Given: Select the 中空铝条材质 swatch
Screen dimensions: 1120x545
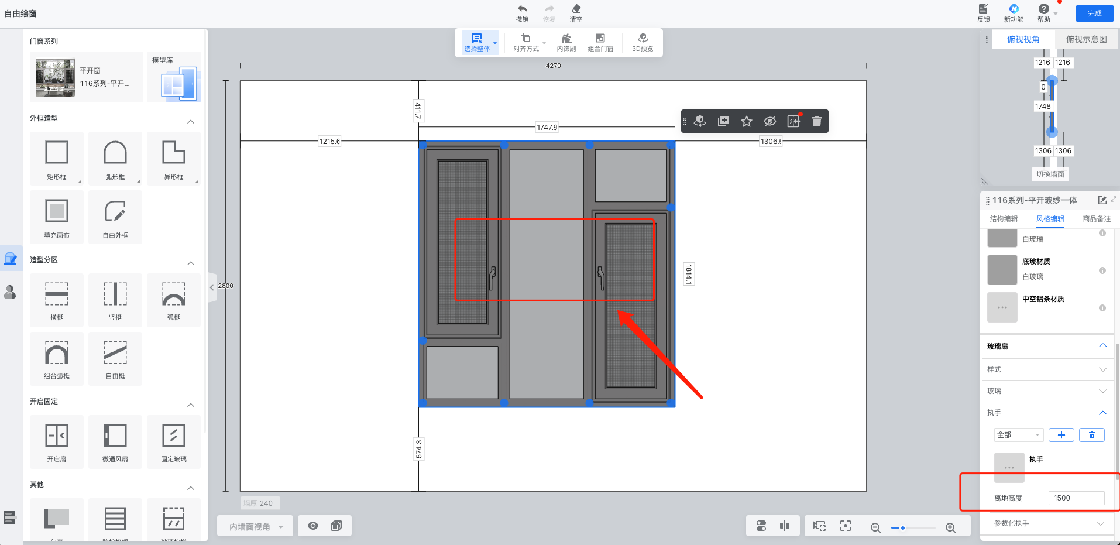Looking at the screenshot, I should (1002, 307).
